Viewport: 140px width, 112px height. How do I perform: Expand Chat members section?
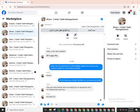click(122, 49)
